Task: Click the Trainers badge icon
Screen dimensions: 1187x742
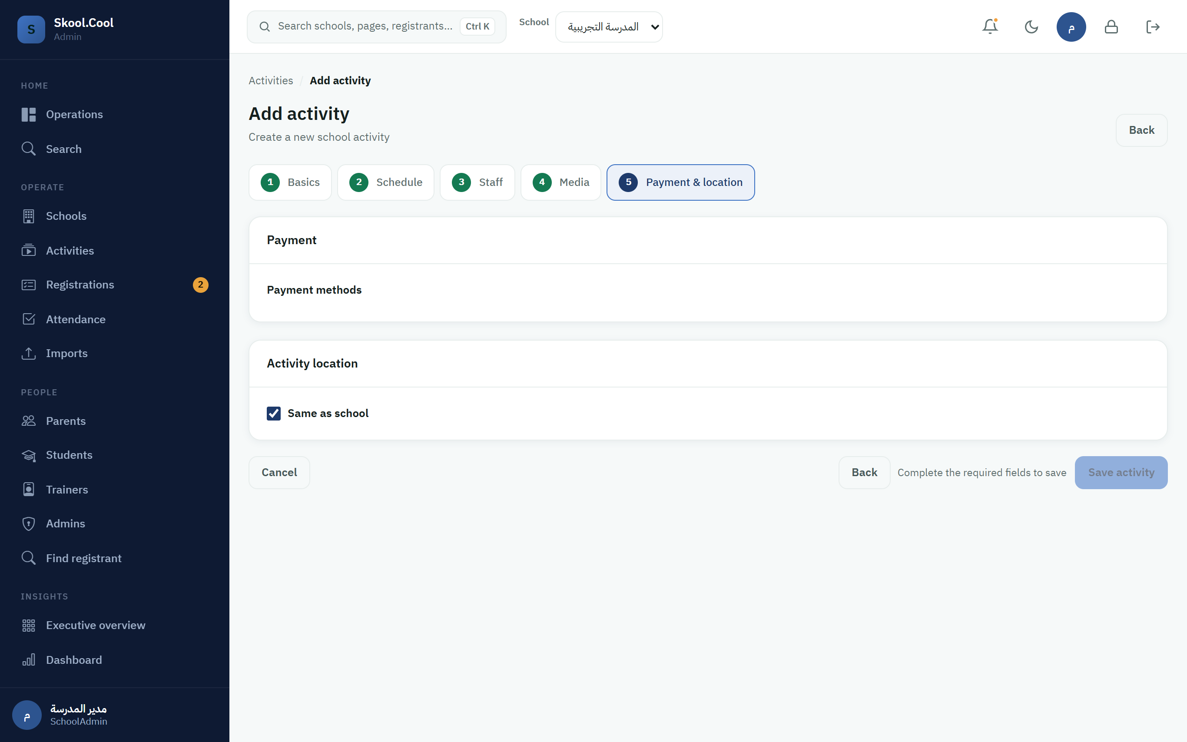Action: tap(29, 489)
